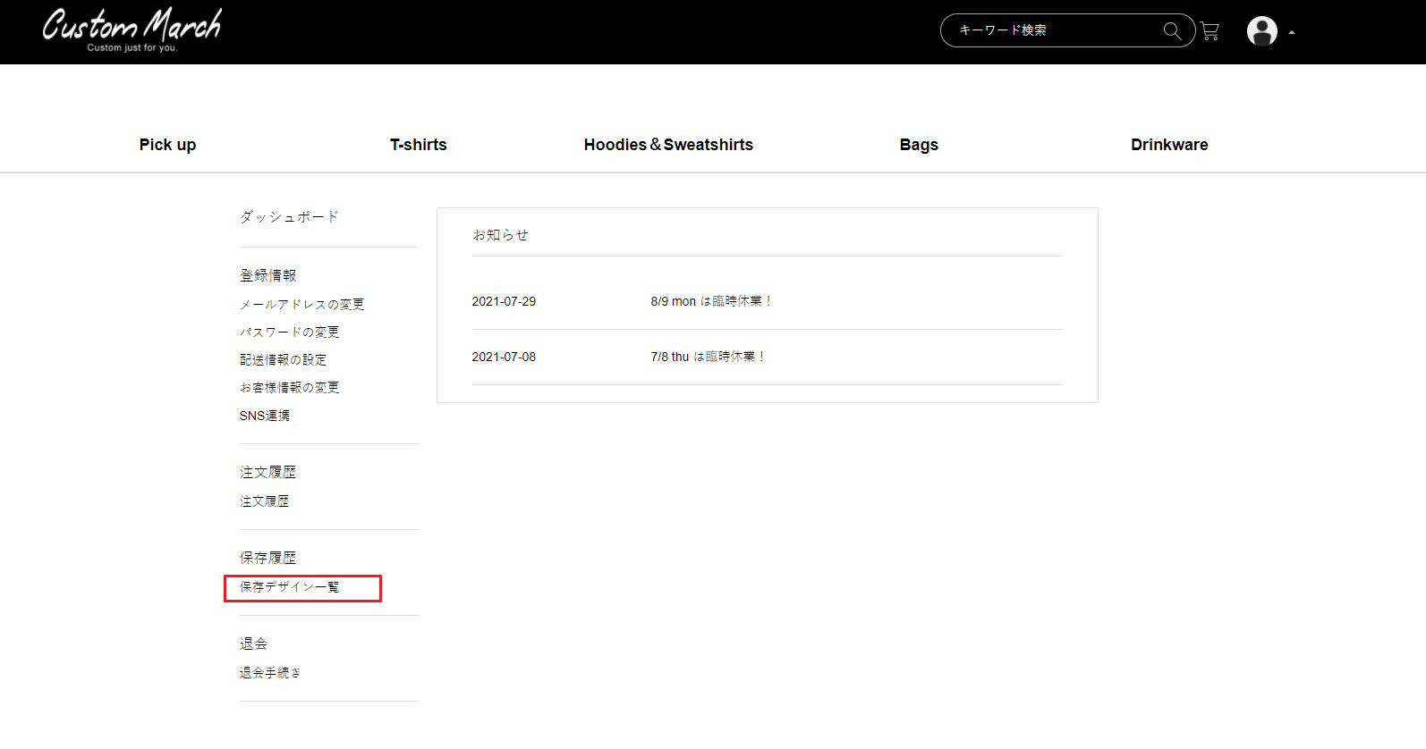Click the Custom March logo
The height and width of the screenshot is (749, 1426).
click(x=132, y=29)
